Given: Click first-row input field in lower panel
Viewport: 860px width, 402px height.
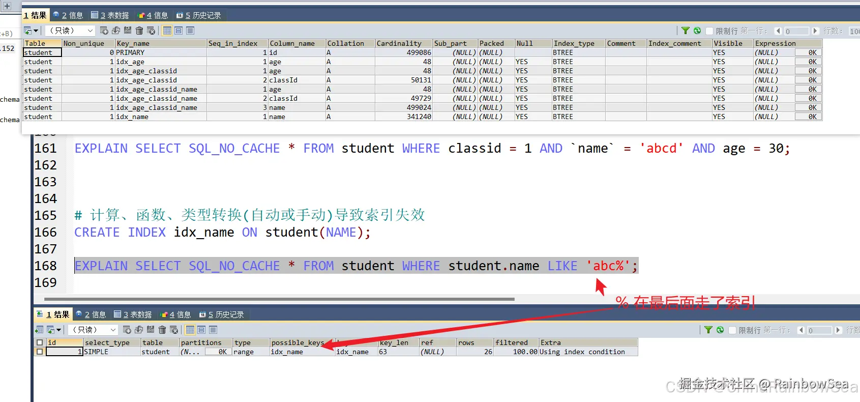Looking at the screenshot, I should 819,330.
